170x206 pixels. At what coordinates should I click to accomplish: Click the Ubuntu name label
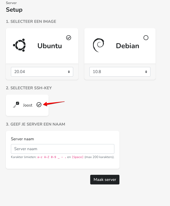[x=50, y=46]
